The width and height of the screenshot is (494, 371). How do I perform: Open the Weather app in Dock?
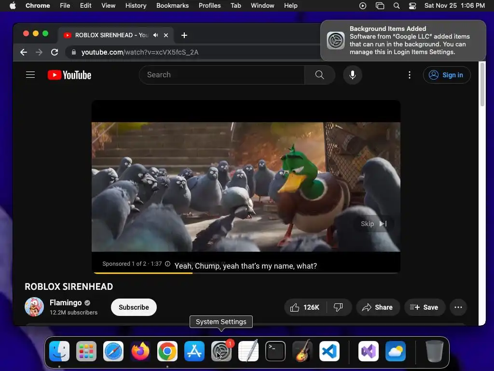pyautogui.click(x=396, y=351)
